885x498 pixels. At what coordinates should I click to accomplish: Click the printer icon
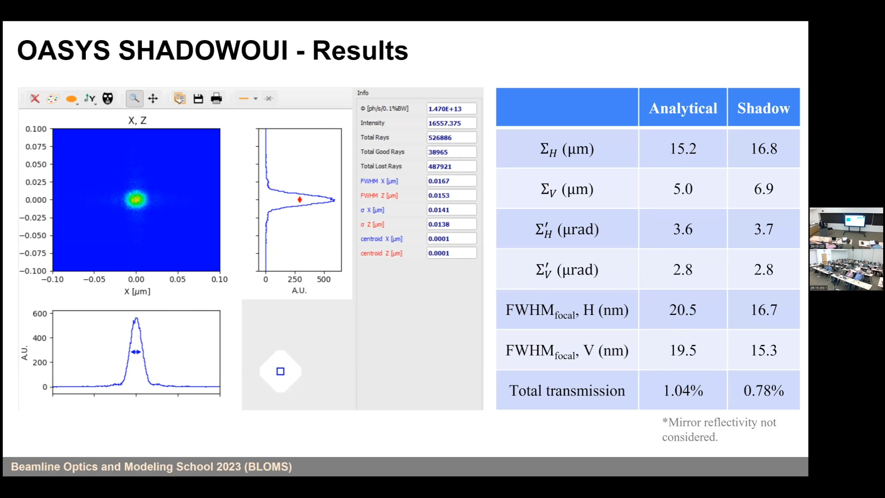coord(217,98)
